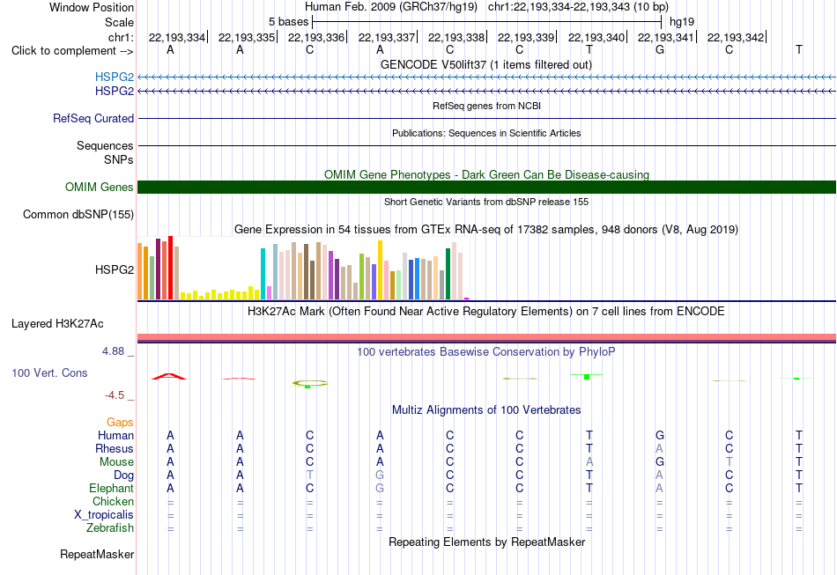This screenshot has height=575, width=837.
Task: Click 'Short Genetic Variants from dbSNP' title
Action: click(x=486, y=202)
